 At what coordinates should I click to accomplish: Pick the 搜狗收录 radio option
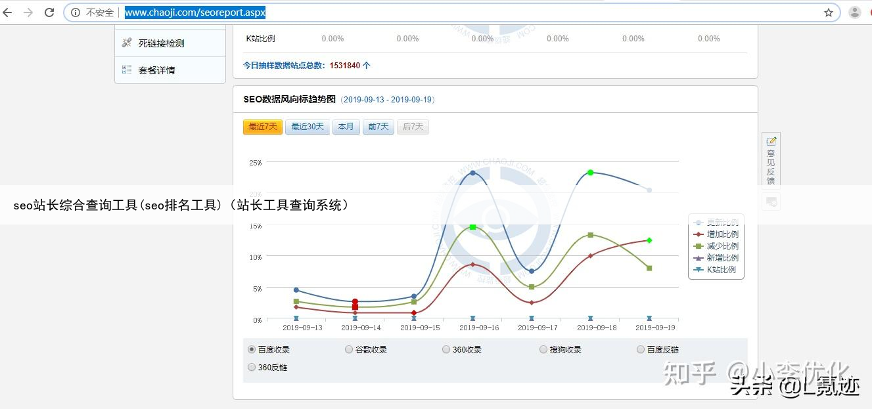(543, 349)
